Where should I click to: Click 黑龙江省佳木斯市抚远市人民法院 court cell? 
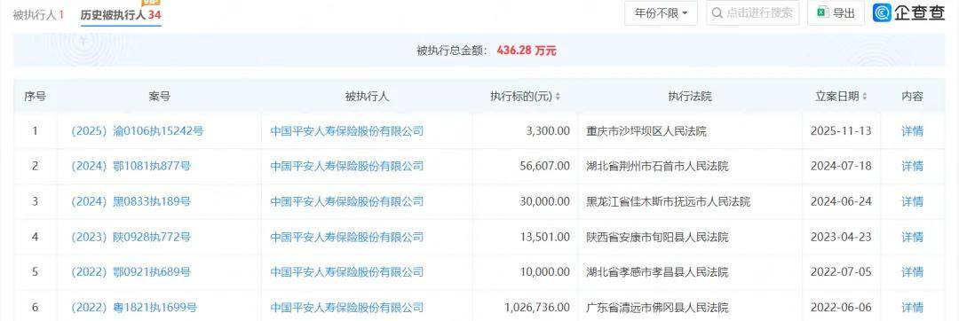click(x=669, y=201)
